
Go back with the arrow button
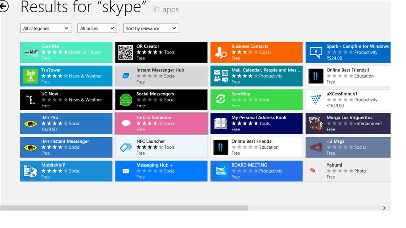click(x=3, y=6)
